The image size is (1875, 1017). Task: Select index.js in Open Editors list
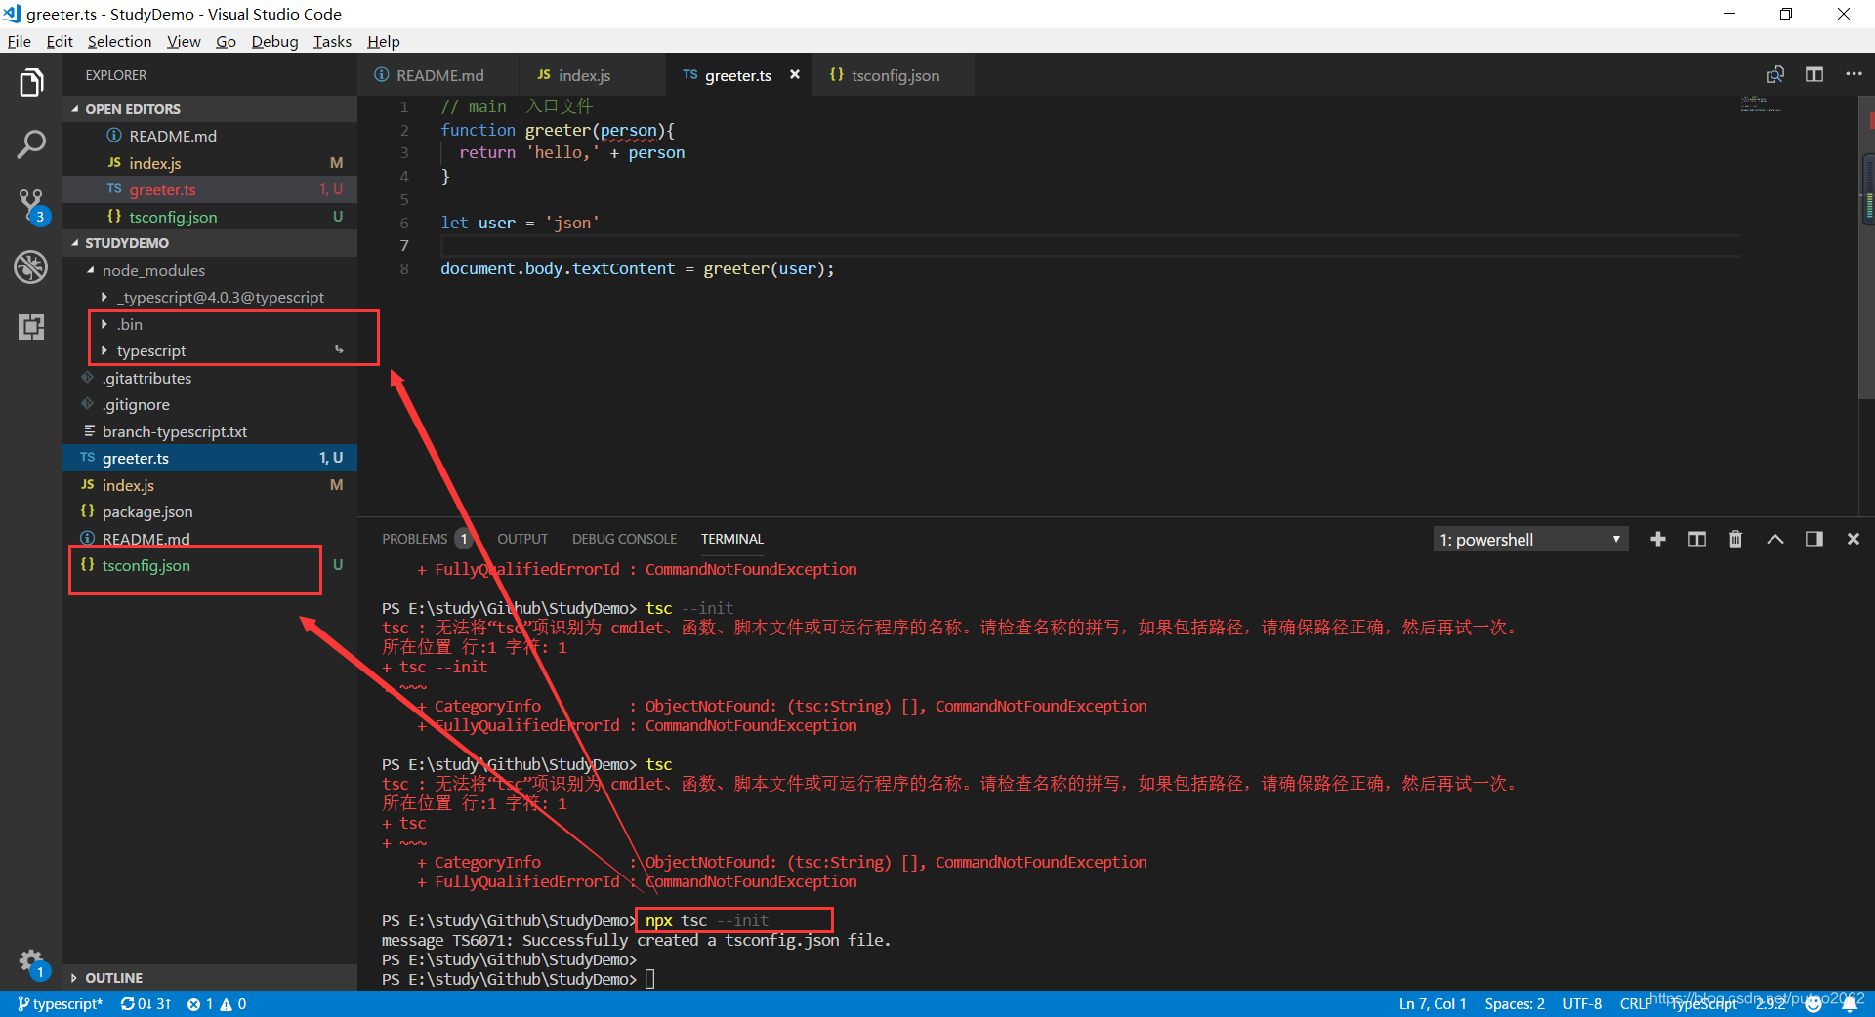tap(210, 163)
